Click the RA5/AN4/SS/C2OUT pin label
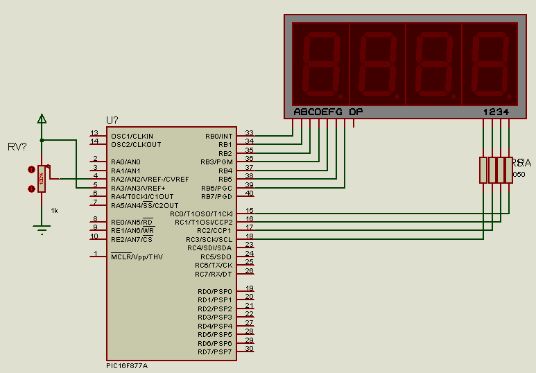 (145, 205)
